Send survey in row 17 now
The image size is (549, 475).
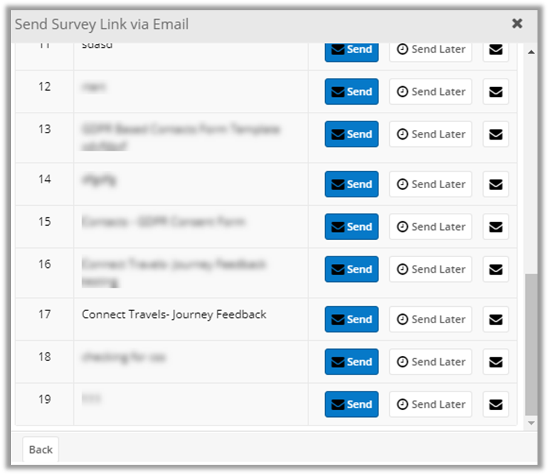[352, 319]
